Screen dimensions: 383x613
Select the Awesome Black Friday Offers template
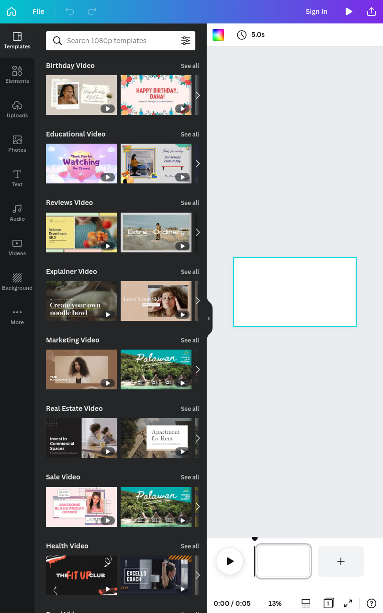coord(81,507)
